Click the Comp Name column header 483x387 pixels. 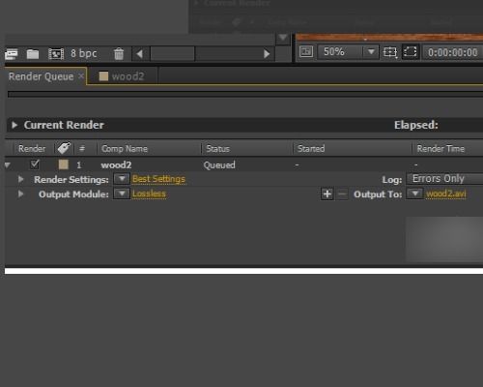tap(125, 149)
